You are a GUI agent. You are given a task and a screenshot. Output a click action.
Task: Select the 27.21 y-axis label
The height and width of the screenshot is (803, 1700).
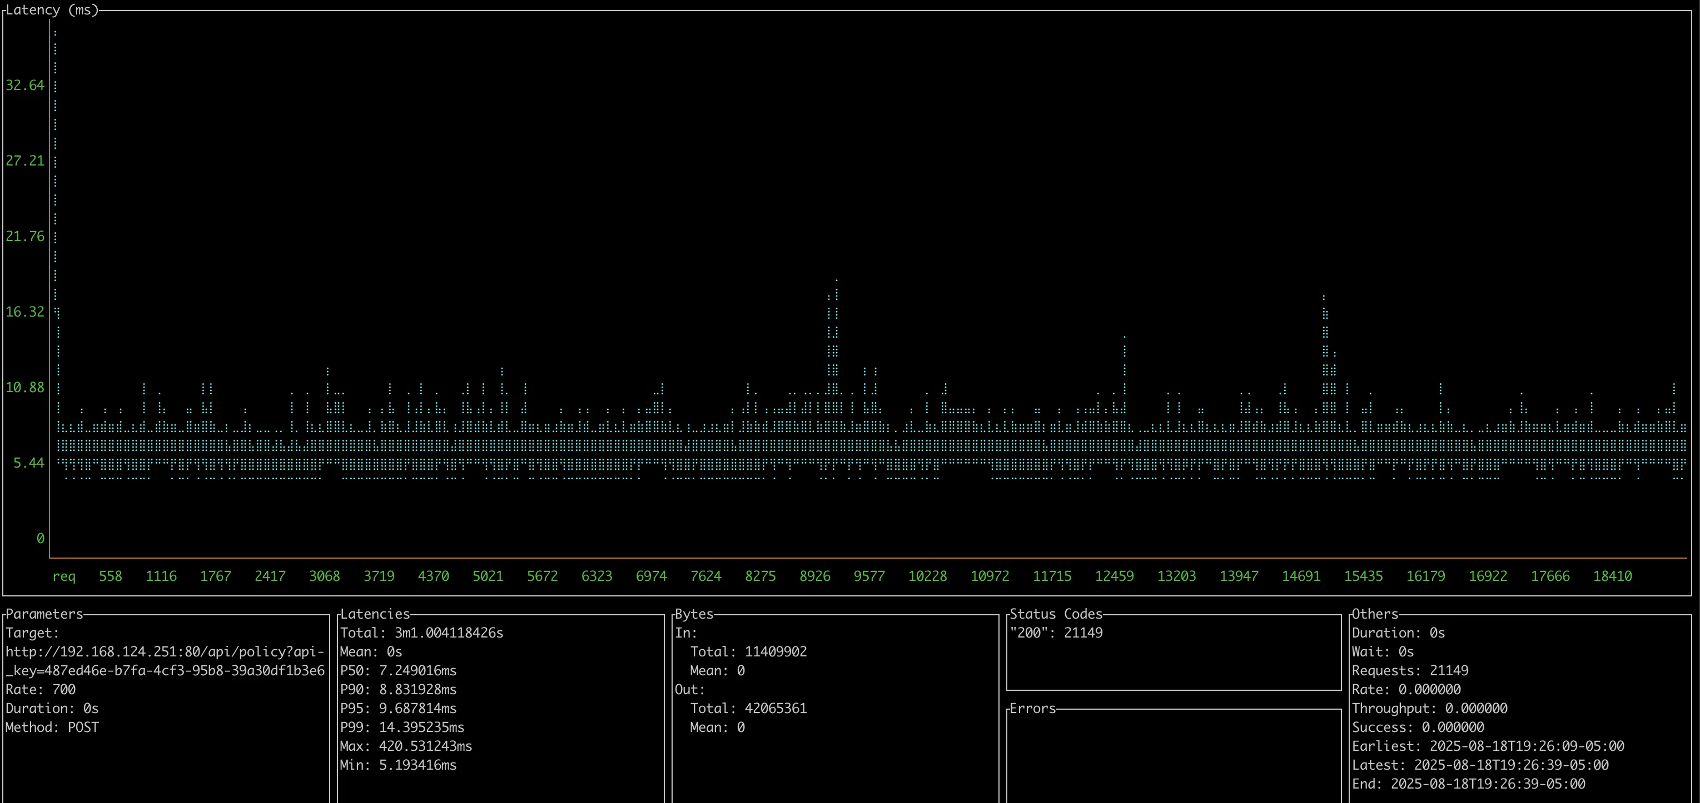pyautogui.click(x=25, y=161)
